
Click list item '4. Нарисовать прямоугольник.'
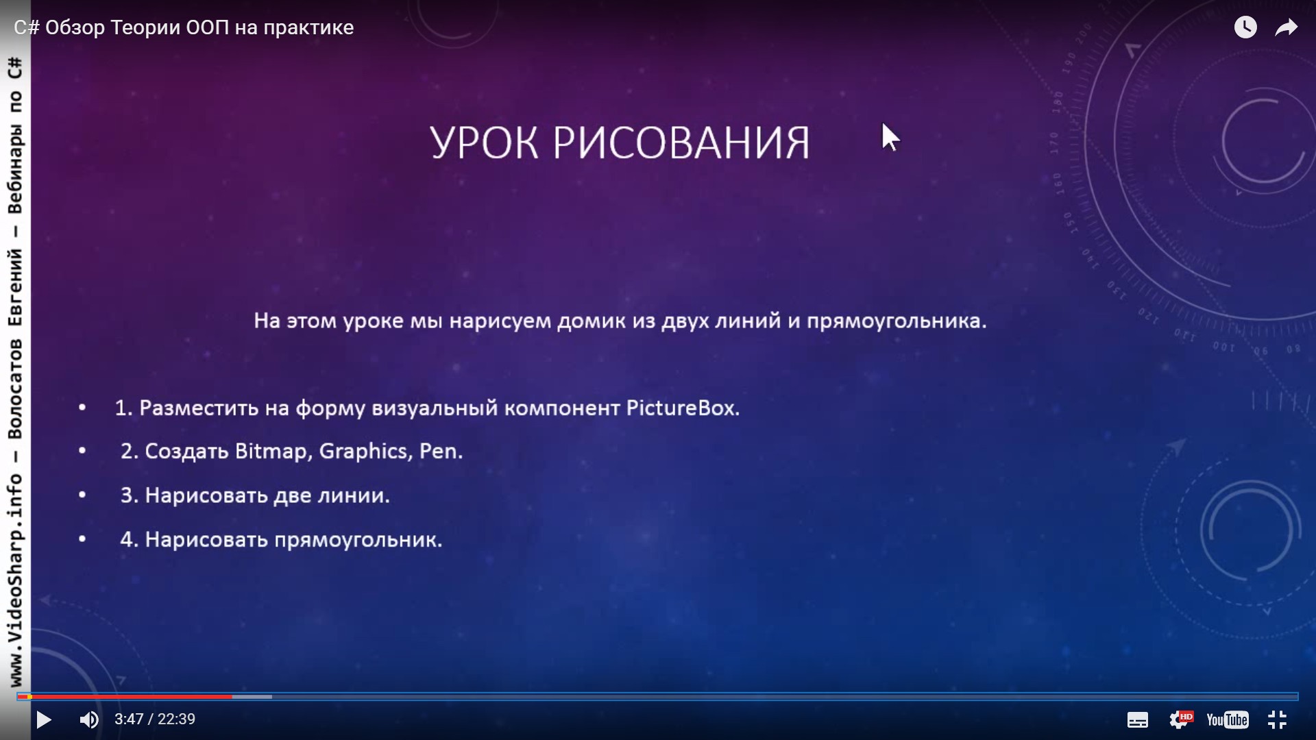pos(281,539)
